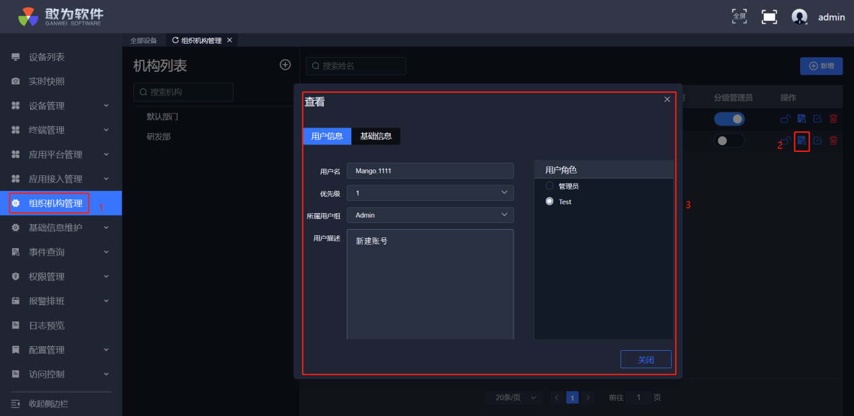Click the 搜索姓名 search box
This screenshot has height=416, width=854.
(356, 66)
